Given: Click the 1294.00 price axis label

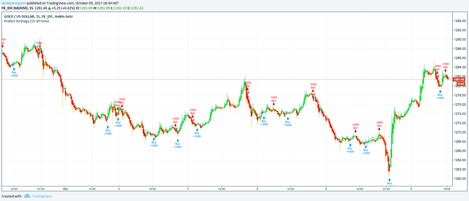Looking at the screenshot, I should pyautogui.click(x=460, y=21).
